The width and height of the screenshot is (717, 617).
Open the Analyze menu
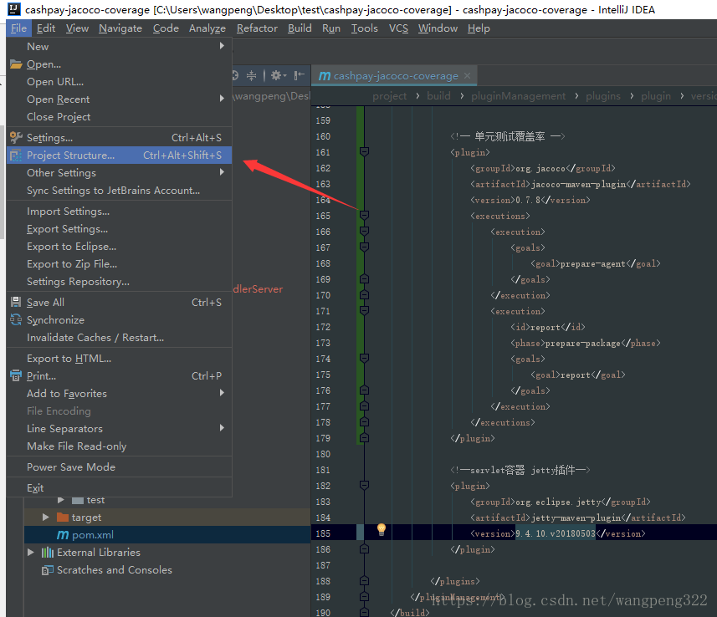tap(207, 28)
